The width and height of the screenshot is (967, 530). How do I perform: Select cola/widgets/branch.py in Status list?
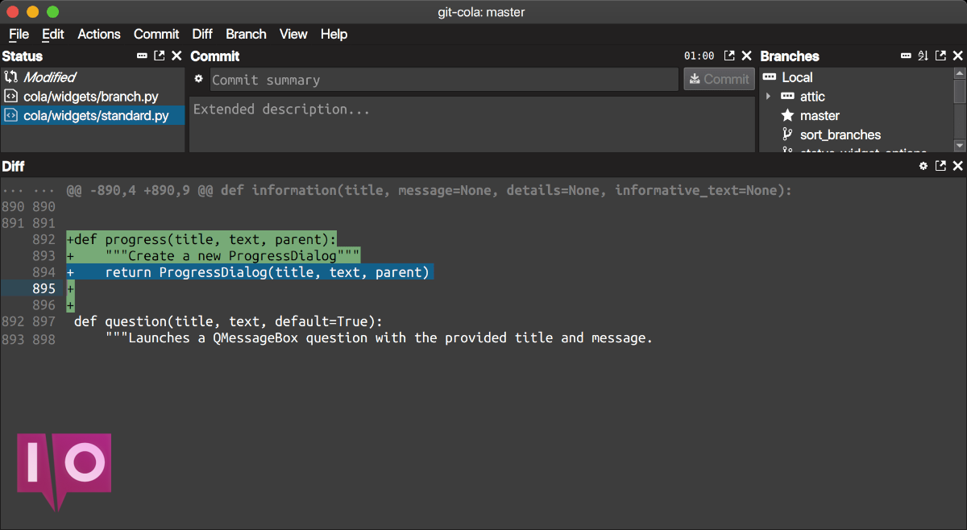click(x=93, y=96)
